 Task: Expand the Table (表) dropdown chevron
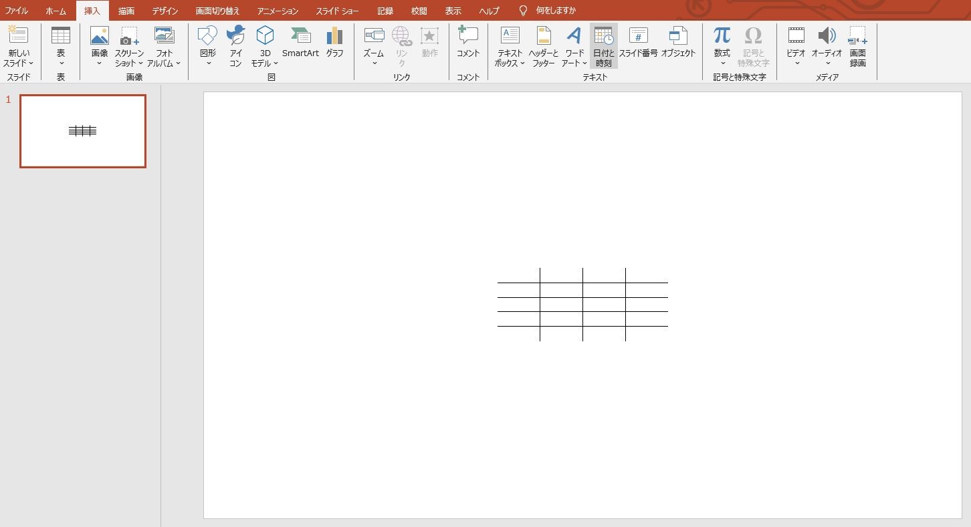coord(61,63)
